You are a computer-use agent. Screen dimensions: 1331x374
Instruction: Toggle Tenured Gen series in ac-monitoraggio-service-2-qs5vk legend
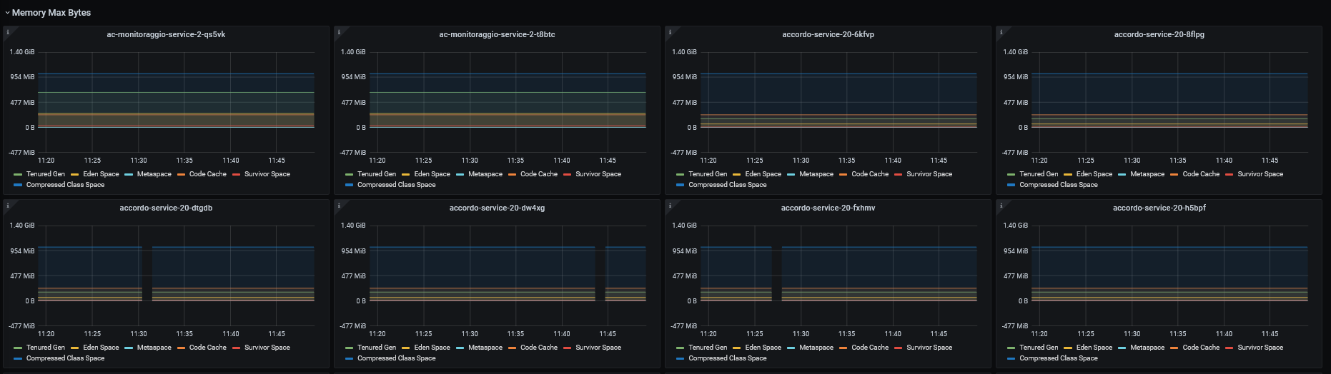[45, 174]
